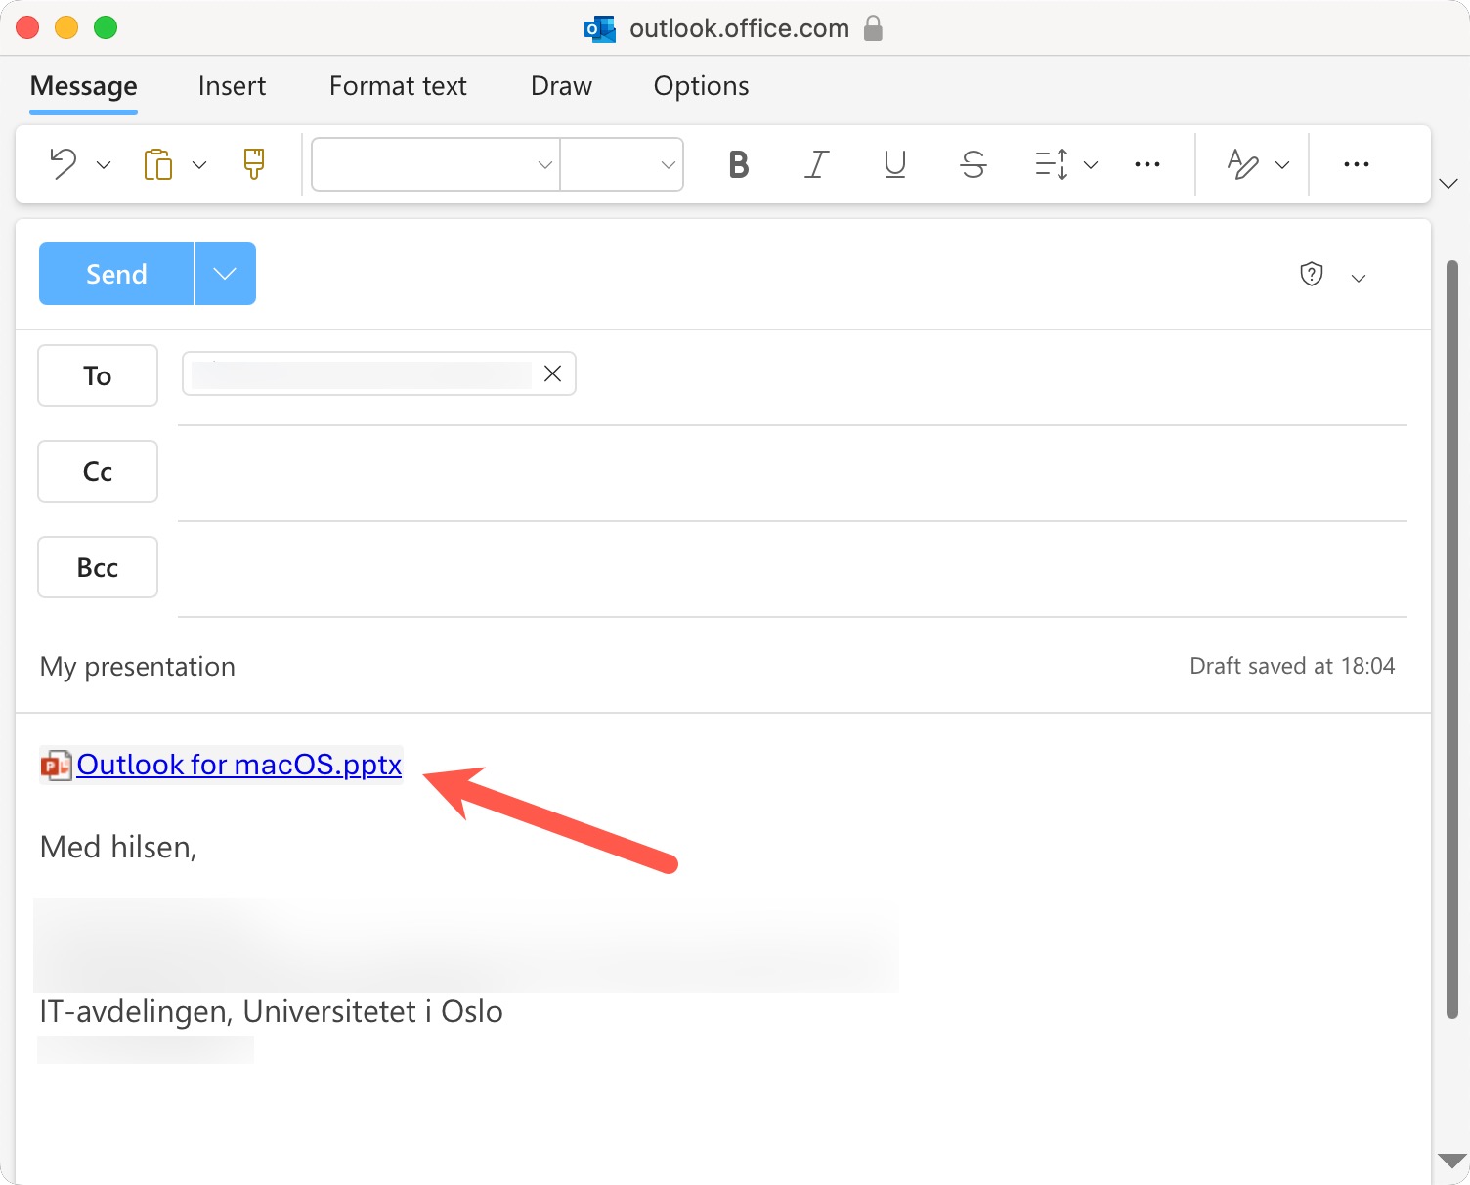
Task: Click the Undo icon
Action: click(64, 164)
